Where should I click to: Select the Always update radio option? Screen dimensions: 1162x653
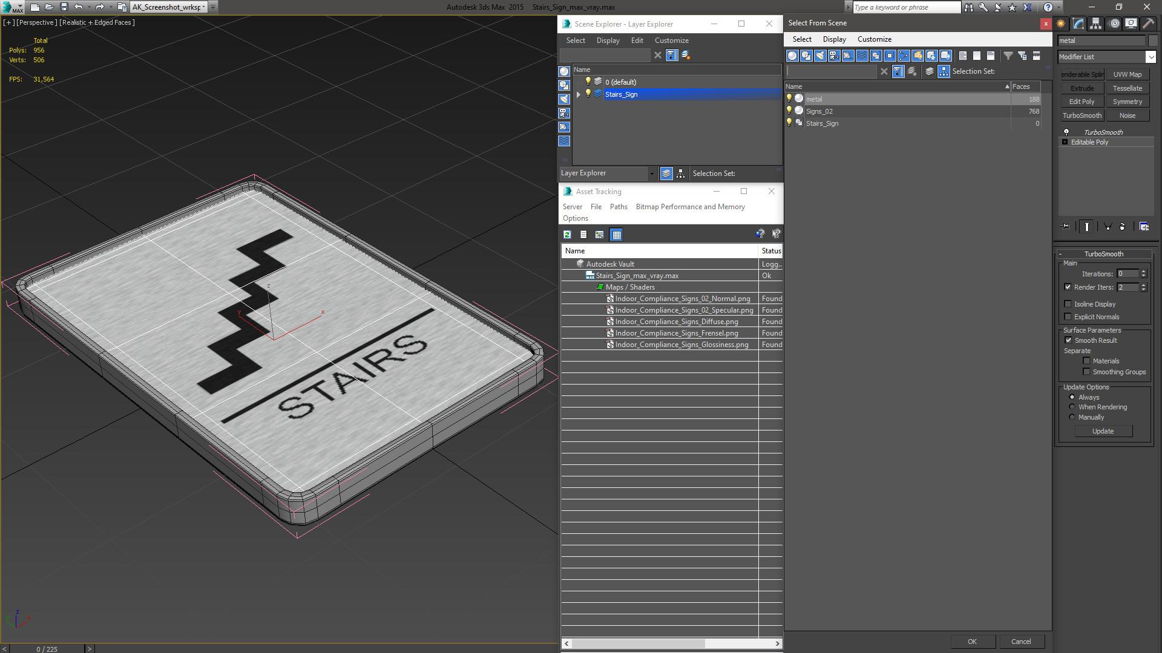(x=1072, y=397)
